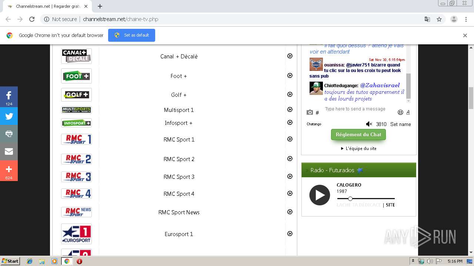This screenshot has width=474, height=266.
Task: Play the Multisport 1 stream icon
Action: (290, 109)
